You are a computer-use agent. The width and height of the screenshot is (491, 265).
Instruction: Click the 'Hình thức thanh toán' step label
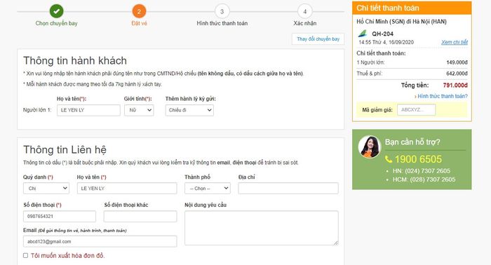222,23
